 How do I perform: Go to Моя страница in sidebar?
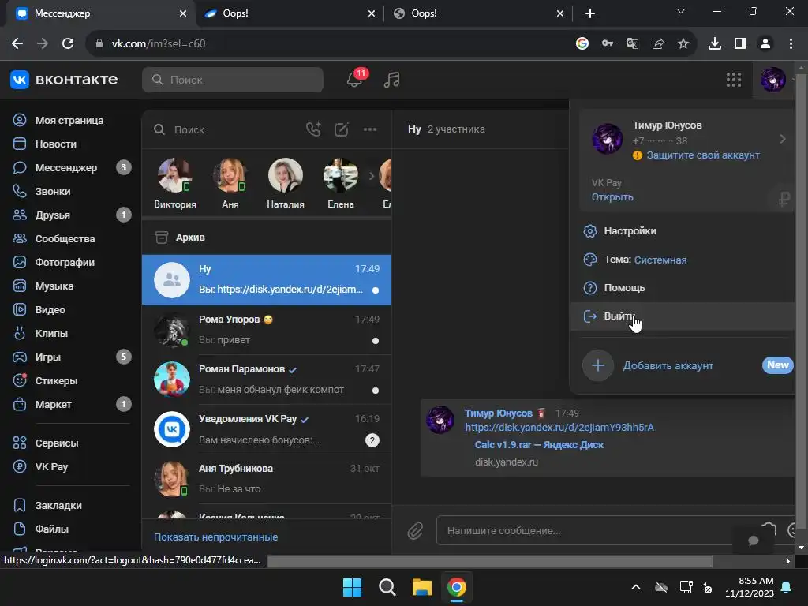(69, 120)
